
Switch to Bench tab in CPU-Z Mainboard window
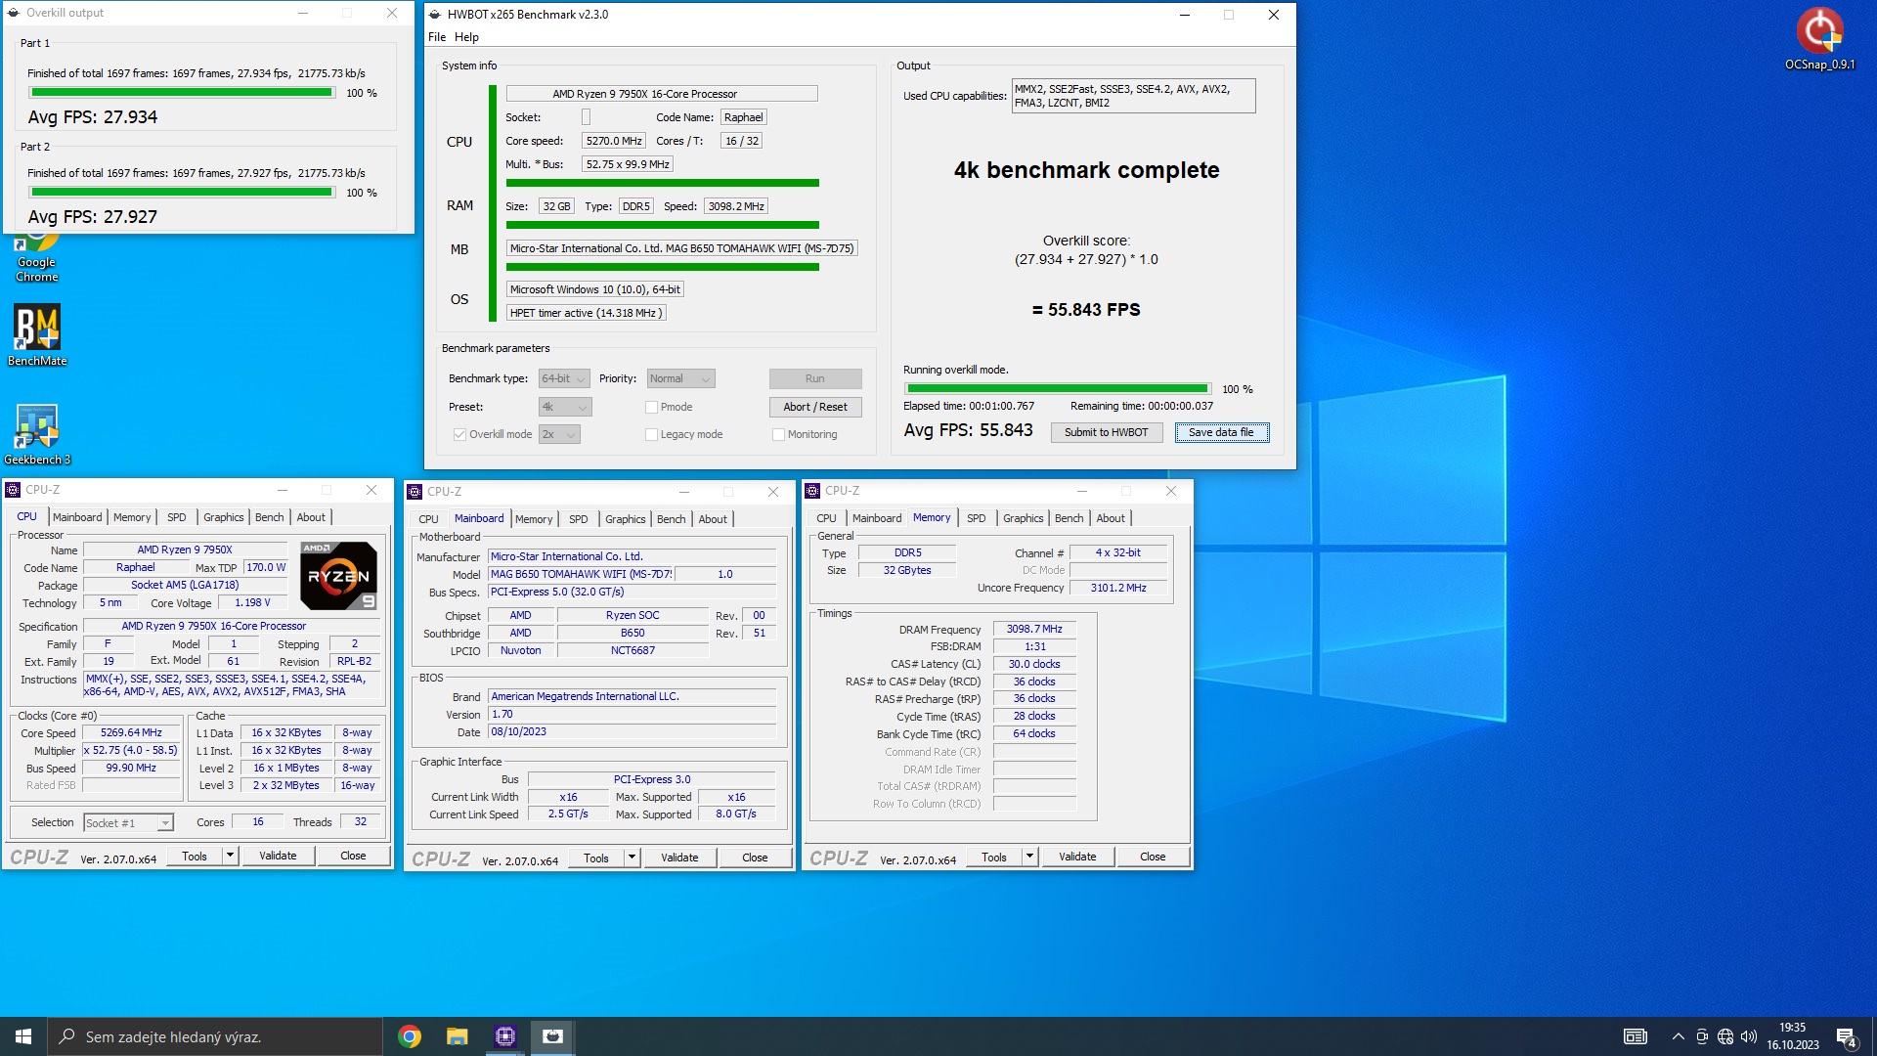click(671, 519)
